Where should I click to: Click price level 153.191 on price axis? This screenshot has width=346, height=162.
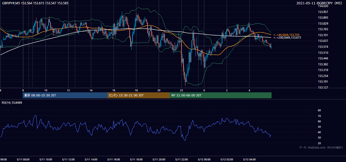point(323,82)
